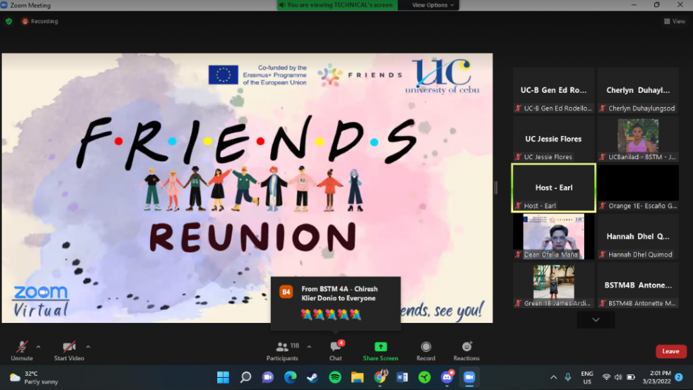This screenshot has height=390, width=693.
Task: Open Steam from taskbar
Action: tap(313, 377)
